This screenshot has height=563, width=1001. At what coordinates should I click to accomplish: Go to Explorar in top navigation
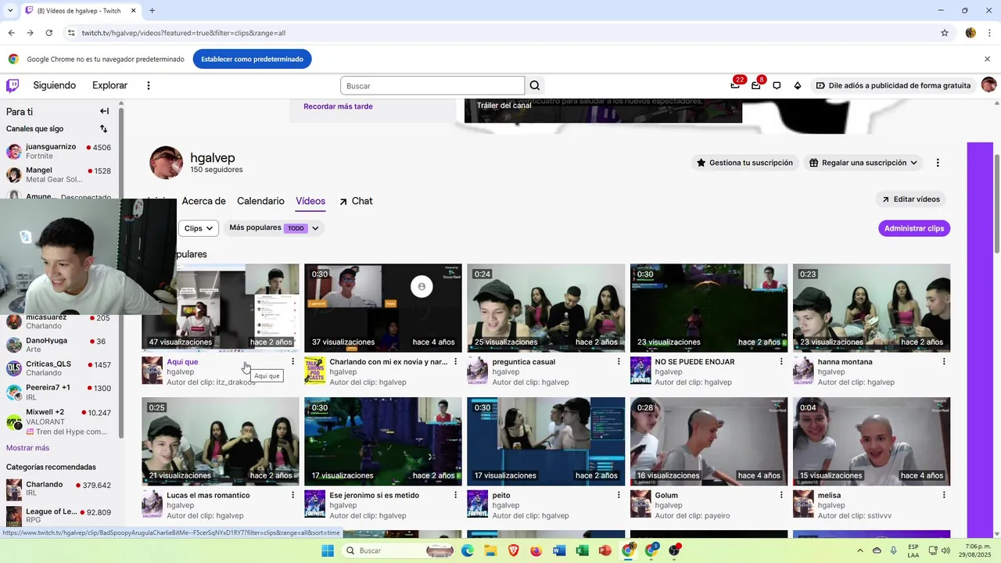click(x=109, y=85)
